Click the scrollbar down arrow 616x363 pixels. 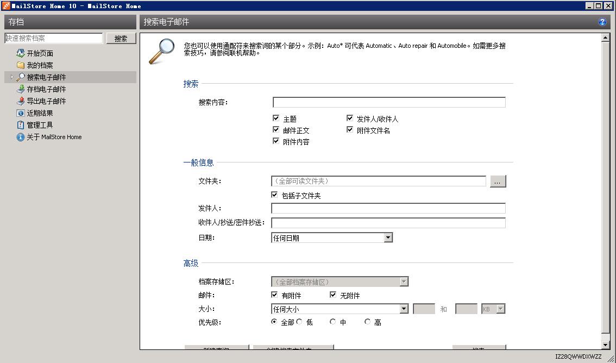point(605,345)
